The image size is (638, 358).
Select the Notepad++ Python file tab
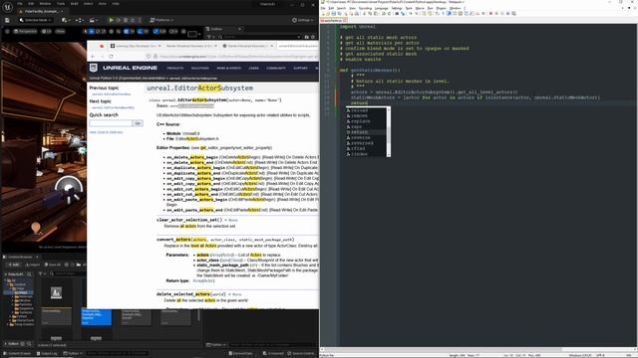coord(333,20)
